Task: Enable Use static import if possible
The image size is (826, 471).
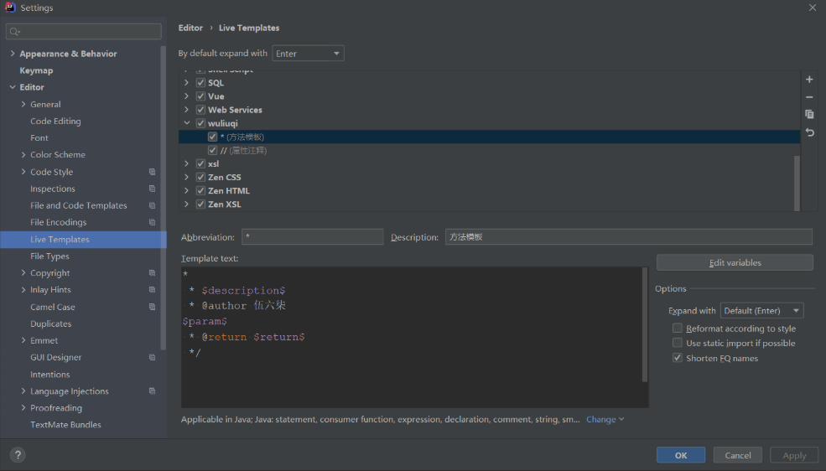Action: 678,343
